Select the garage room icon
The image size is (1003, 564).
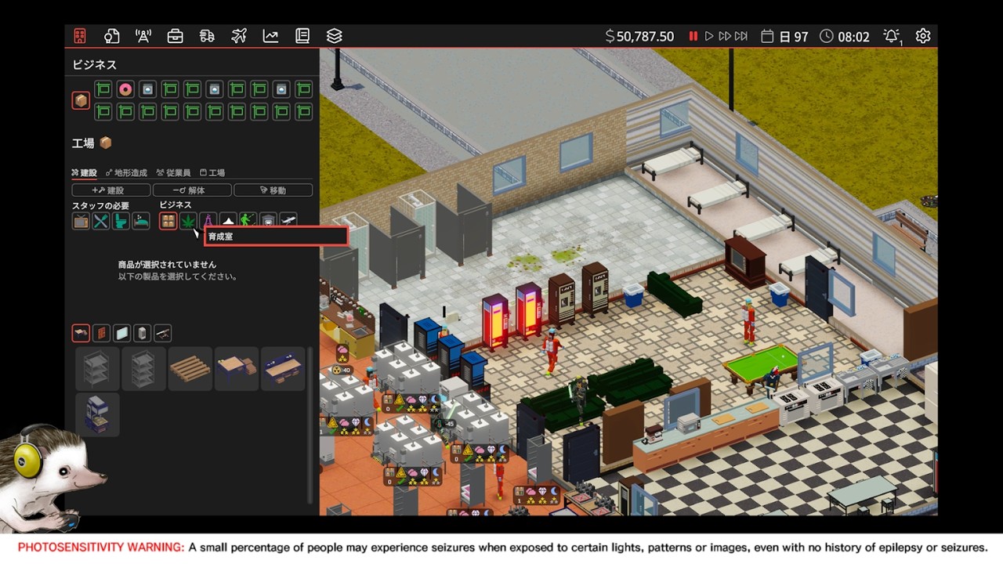(x=268, y=219)
